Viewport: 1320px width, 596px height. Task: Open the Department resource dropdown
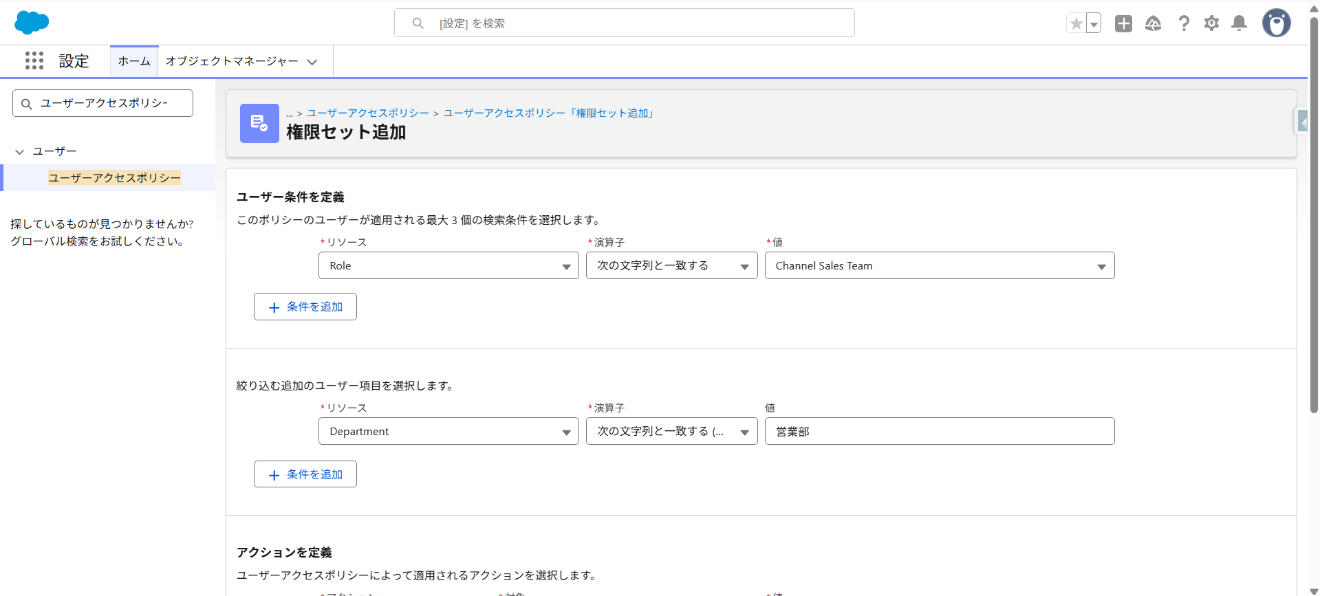click(448, 431)
